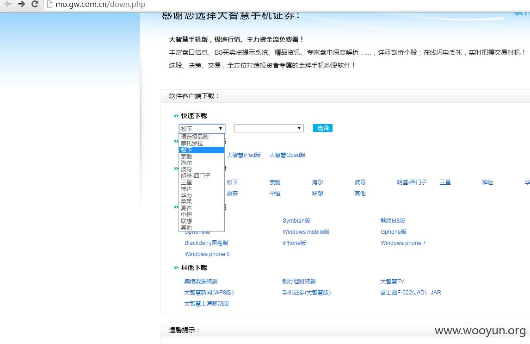Image resolution: width=530 pixels, height=344 pixels.
Task: Open Gphone版 download link
Action: (394, 231)
